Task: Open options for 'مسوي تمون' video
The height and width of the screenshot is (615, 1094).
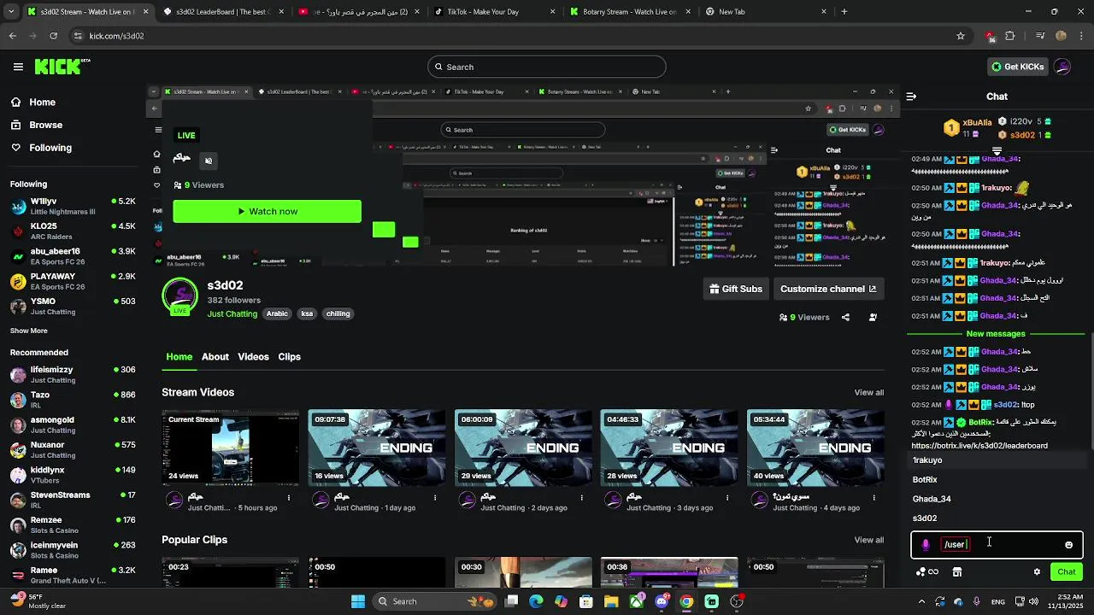Action: 873,497
